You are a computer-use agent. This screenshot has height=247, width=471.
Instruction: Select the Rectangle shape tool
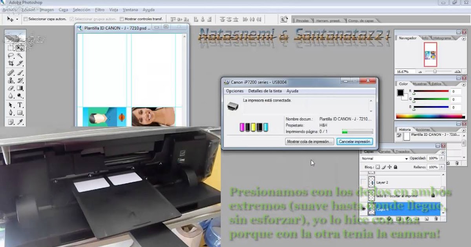pyautogui.click(x=20, y=113)
